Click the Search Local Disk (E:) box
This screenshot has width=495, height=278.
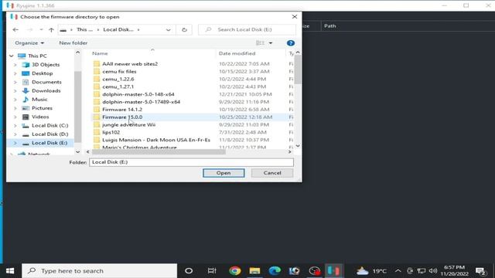pyautogui.click(x=247, y=29)
